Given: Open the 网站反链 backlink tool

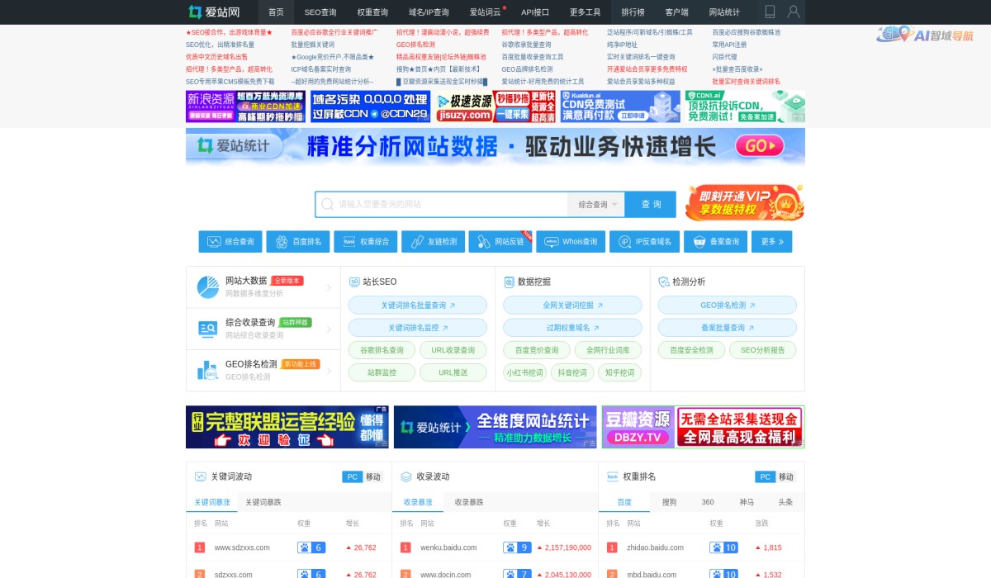Looking at the screenshot, I should (x=499, y=241).
